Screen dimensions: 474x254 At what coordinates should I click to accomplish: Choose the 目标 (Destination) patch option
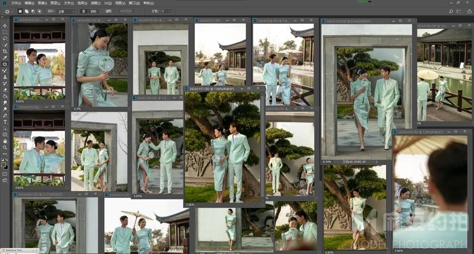click(x=93, y=11)
